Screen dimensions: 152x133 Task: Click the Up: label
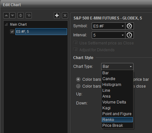coord(79,94)
